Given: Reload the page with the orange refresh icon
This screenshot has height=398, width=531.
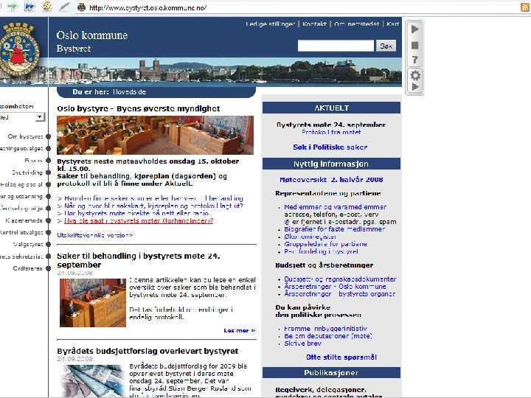Looking at the screenshot, I should [x=47, y=6].
